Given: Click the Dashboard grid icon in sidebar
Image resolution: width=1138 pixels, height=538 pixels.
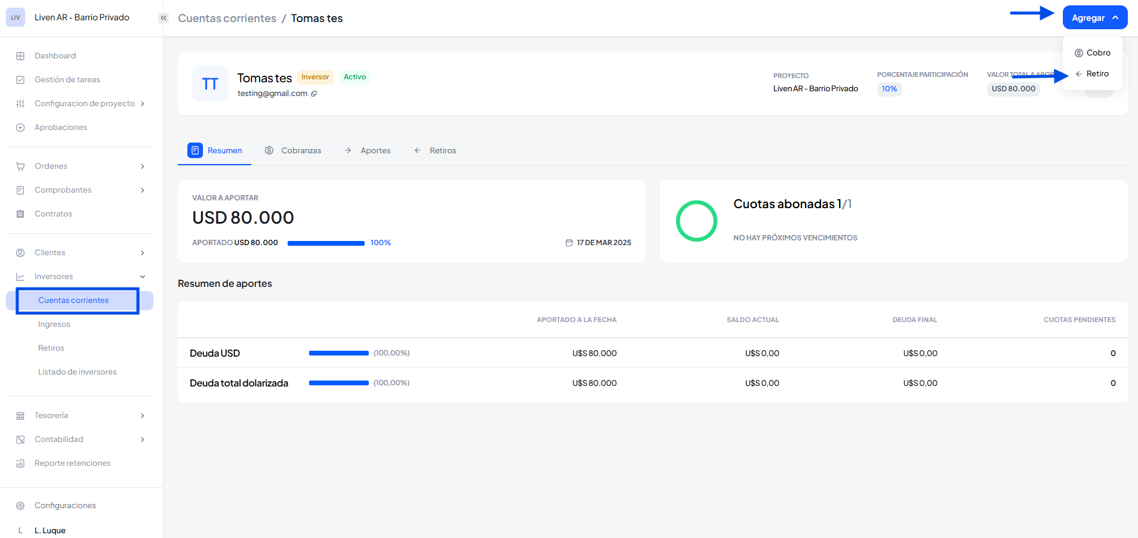Looking at the screenshot, I should pos(20,56).
